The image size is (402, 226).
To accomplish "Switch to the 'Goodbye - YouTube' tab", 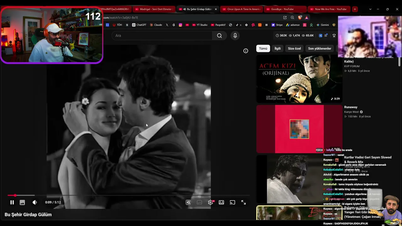I will tap(285, 9).
